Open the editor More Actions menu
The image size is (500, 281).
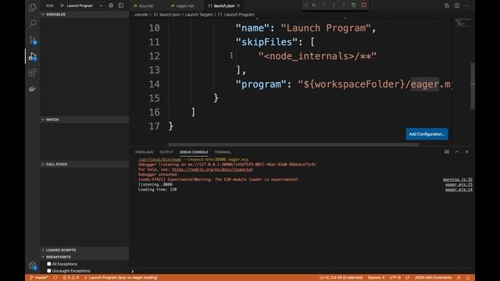point(467,5)
